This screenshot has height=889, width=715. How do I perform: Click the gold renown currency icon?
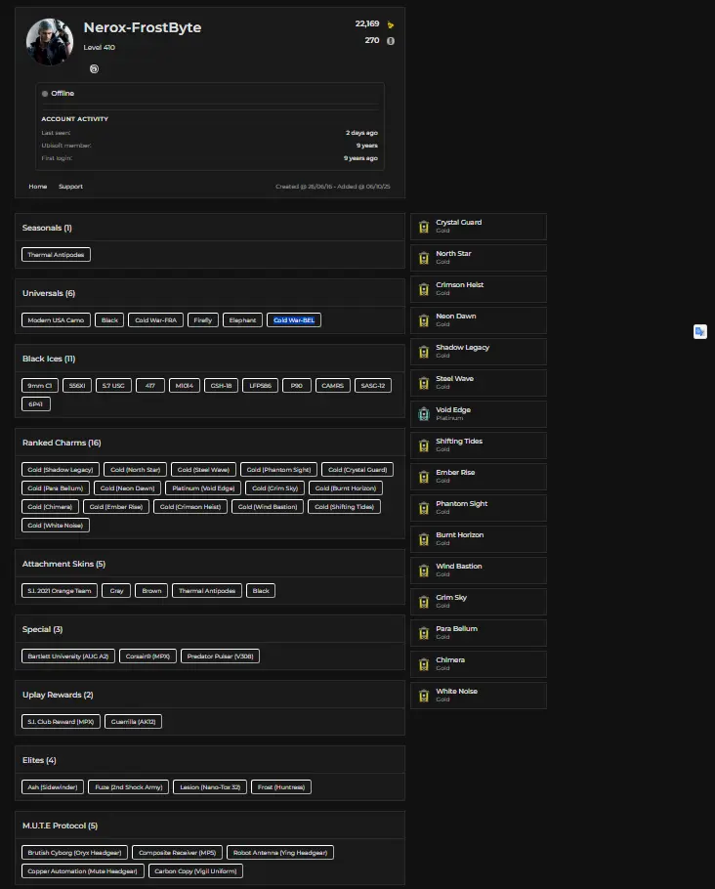(391, 24)
